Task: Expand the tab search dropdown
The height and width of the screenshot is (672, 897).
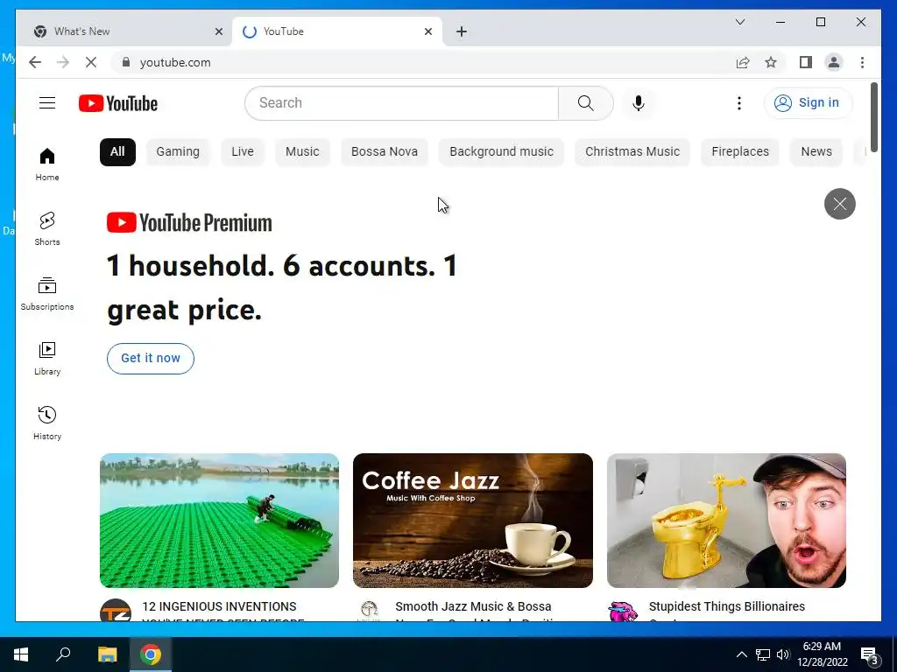Action: click(739, 22)
